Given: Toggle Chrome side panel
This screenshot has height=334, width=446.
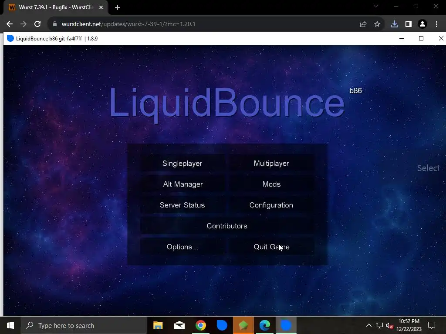Looking at the screenshot, I should [409, 24].
